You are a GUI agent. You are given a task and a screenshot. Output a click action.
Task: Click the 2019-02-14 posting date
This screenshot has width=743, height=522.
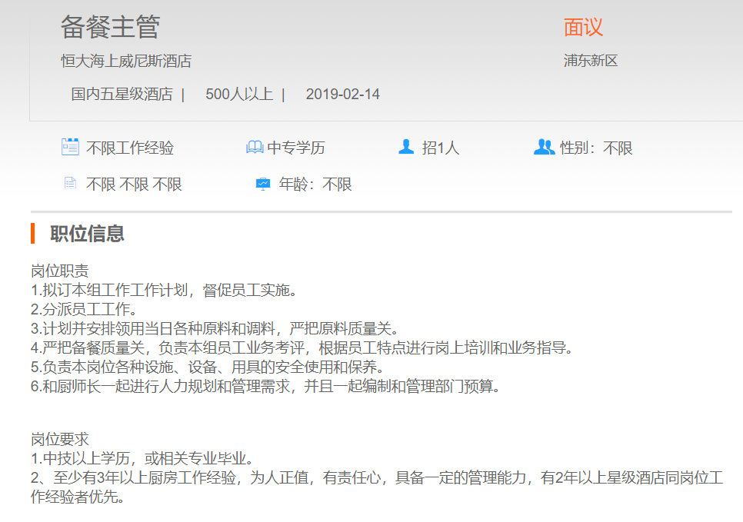[342, 95]
